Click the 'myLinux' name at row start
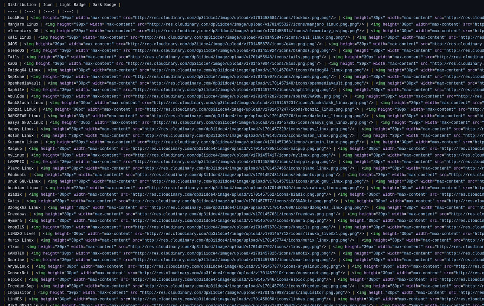This screenshot has width=484, height=306. point(16,155)
